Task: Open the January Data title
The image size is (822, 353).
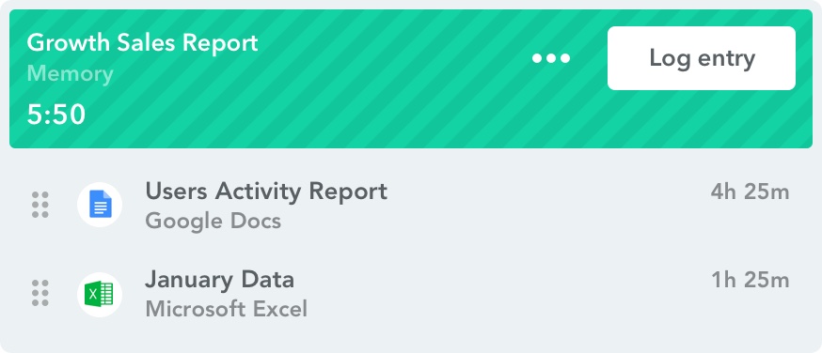Action: [x=220, y=280]
